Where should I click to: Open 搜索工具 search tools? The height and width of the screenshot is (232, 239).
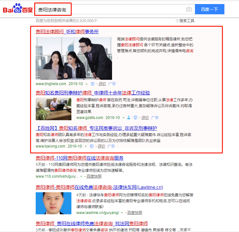(x=187, y=21)
